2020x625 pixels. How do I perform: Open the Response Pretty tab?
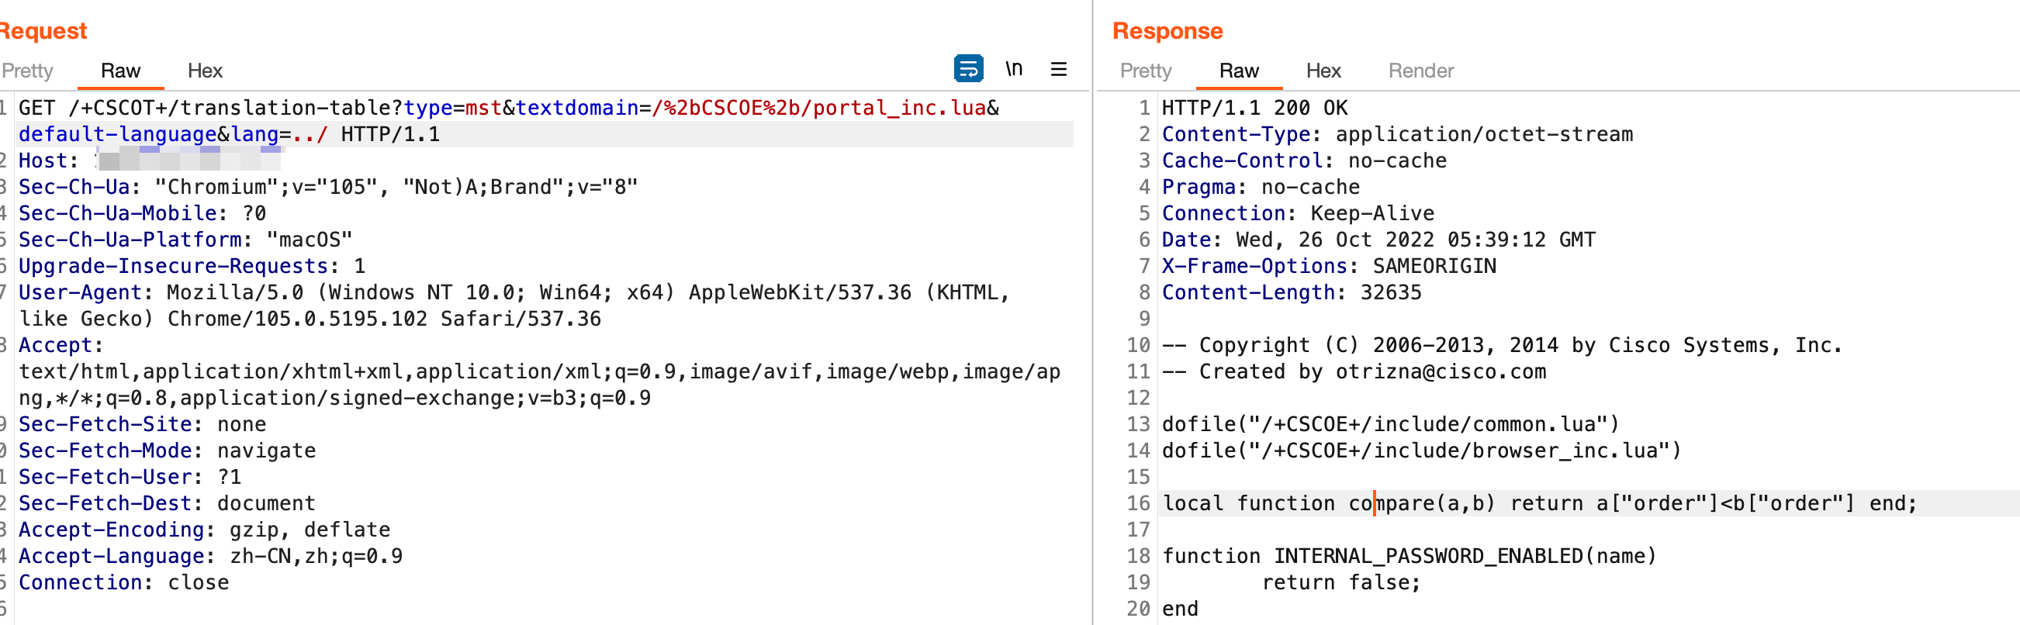tap(1145, 71)
